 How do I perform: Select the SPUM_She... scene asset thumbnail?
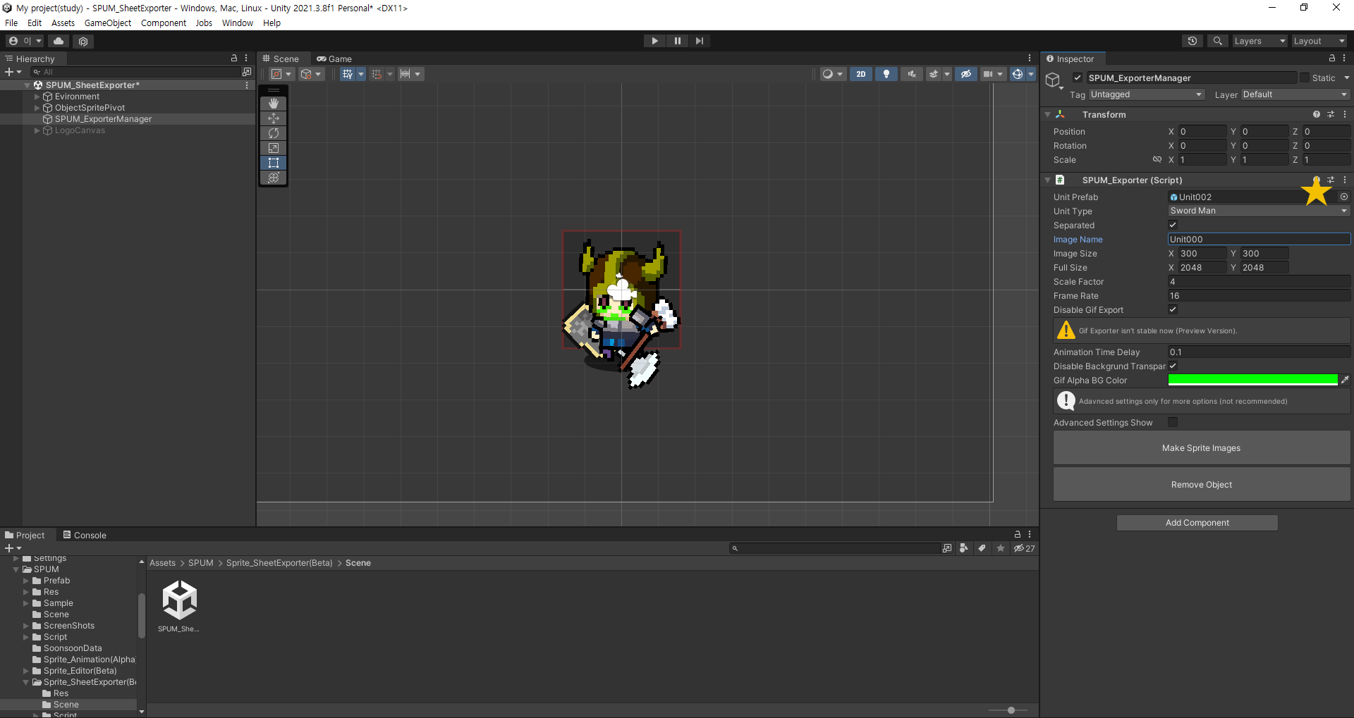click(x=179, y=606)
